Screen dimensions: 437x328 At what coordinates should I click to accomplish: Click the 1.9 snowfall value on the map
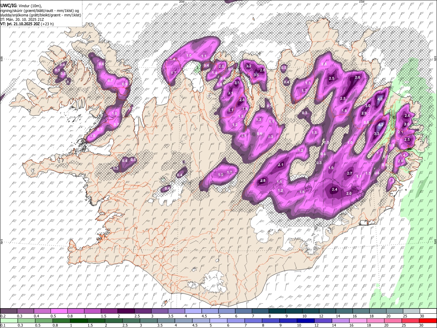[x=331, y=168]
